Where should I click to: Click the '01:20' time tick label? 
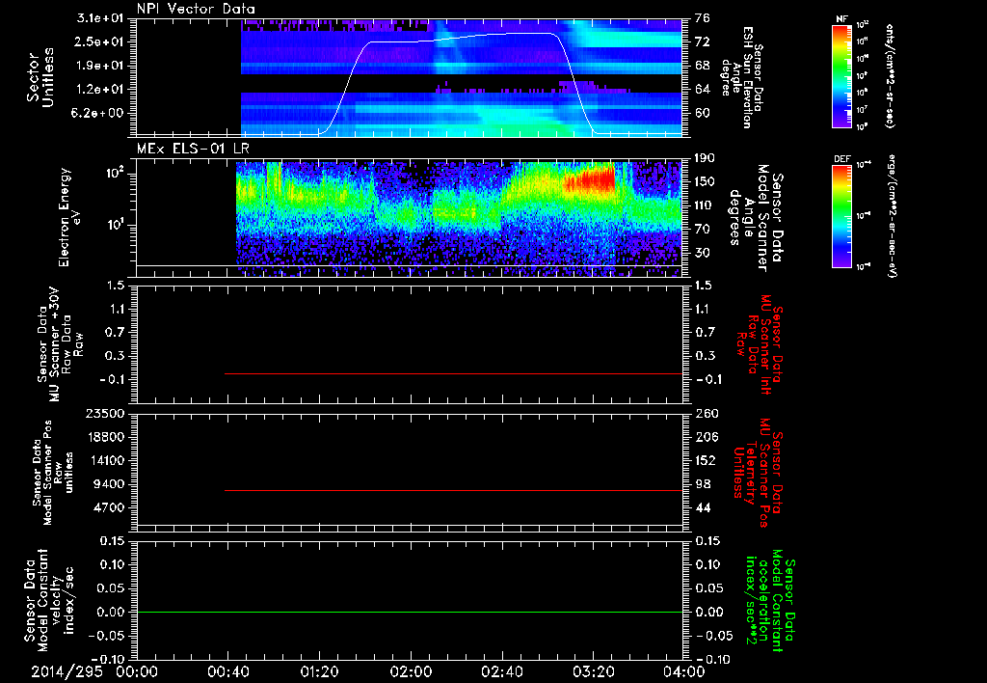click(x=318, y=671)
